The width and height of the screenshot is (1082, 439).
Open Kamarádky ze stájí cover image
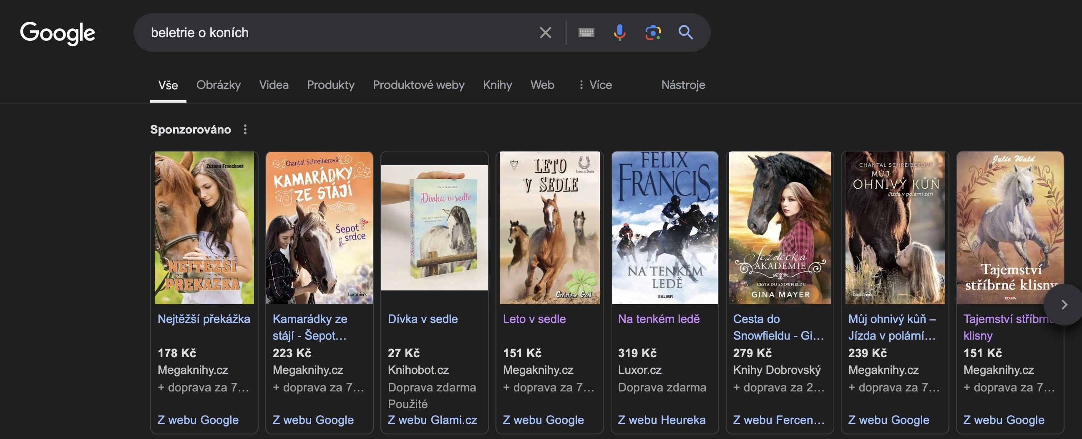pyautogui.click(x=319, y=228)
